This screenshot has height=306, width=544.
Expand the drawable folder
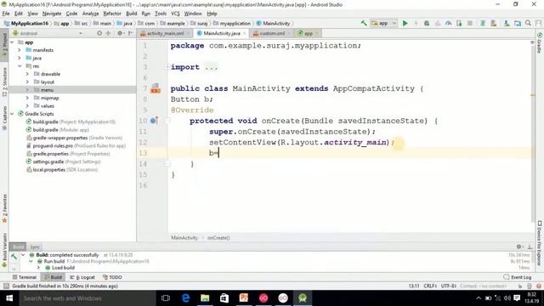point(27,74)
